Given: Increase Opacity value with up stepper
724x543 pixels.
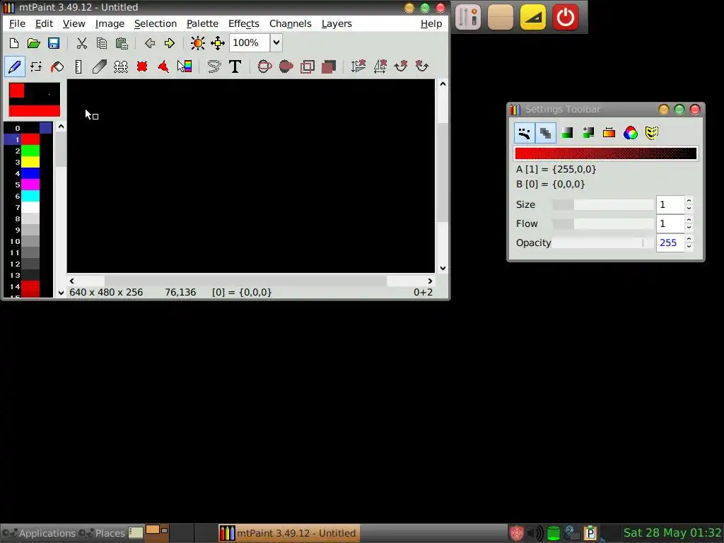Looking at the screenshot, I should point(689,239).
